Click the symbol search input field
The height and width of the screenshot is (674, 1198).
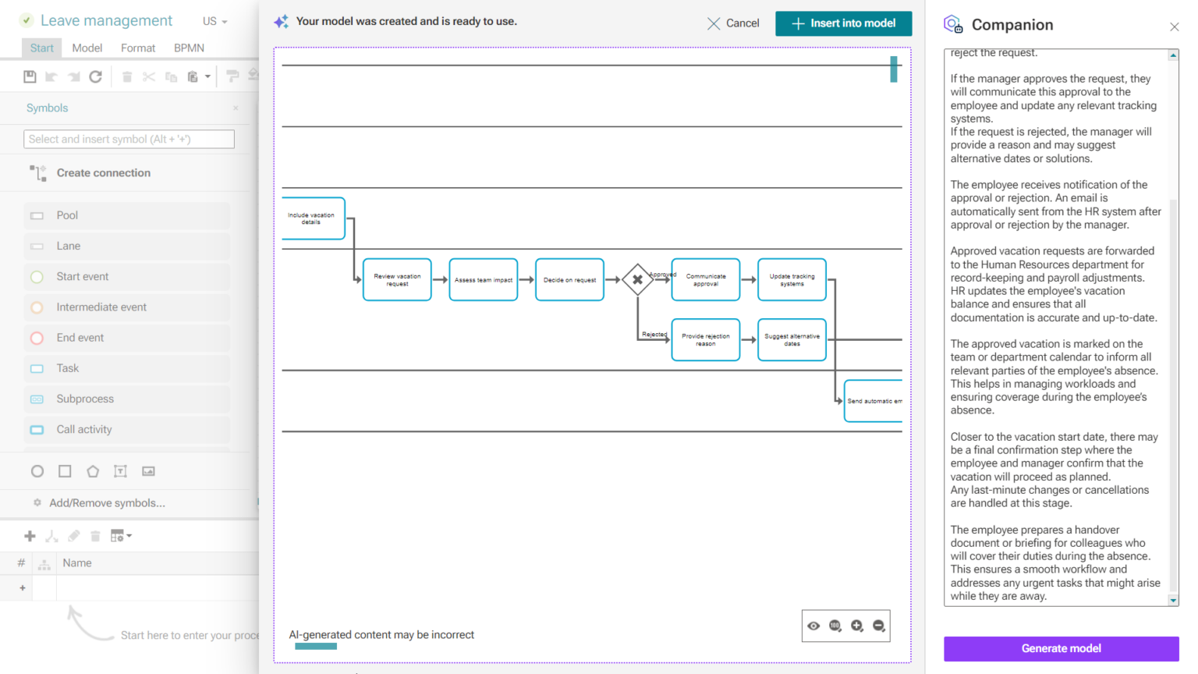(x=129, y=139)
